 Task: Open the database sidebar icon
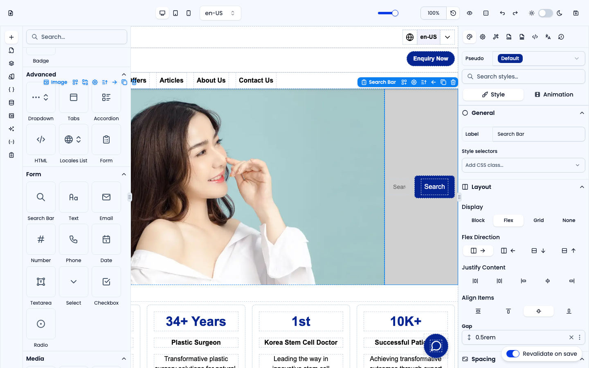coord(11,103)
